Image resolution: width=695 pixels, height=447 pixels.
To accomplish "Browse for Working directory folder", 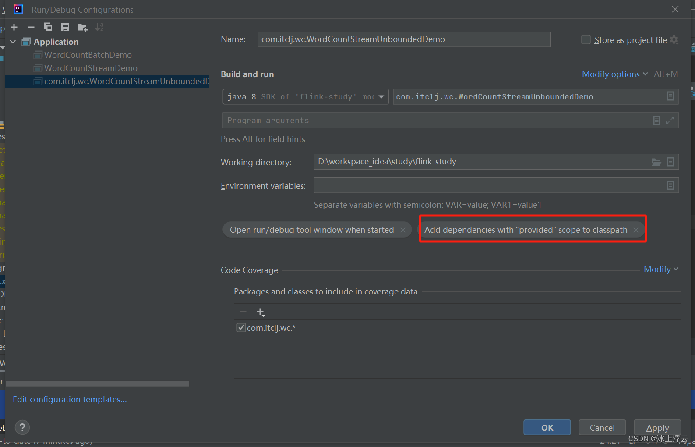I will point(656,162).
